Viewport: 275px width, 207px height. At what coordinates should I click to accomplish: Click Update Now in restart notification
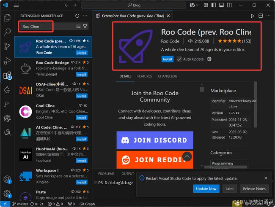(206, 189)
